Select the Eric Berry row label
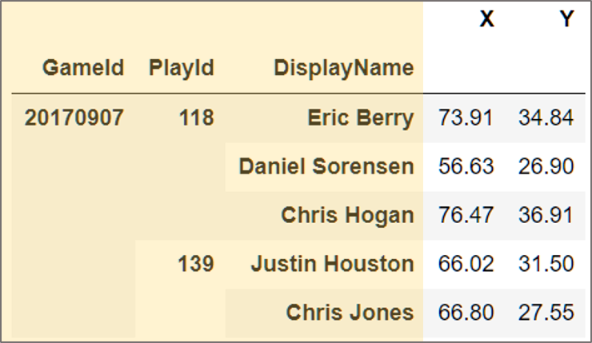 pyautogui.click(x=361, y=118)
